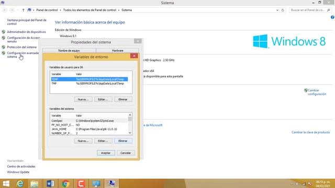This screenshot has height=188, width=335.
Task: Open recent locations dropdown arrow
Action: click(18, 10)
